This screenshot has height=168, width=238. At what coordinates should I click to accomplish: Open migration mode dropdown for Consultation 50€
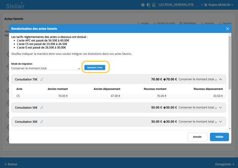[198, 107]
